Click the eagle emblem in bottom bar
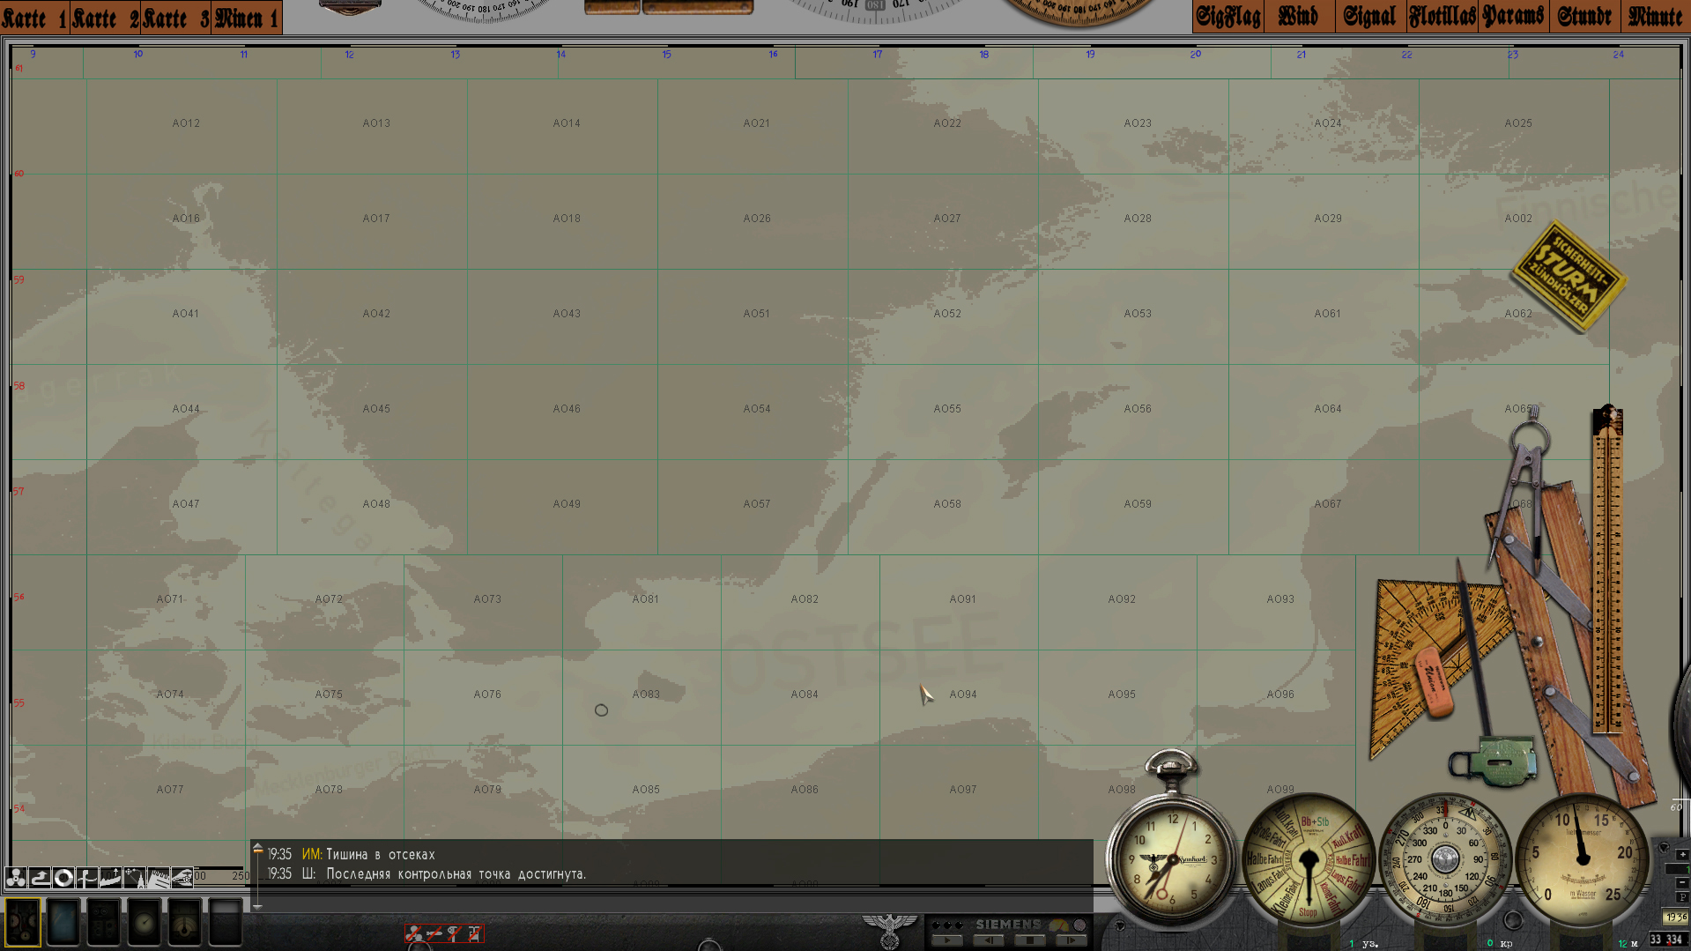This screenshot has width=1691, height=951. point(889,931)
